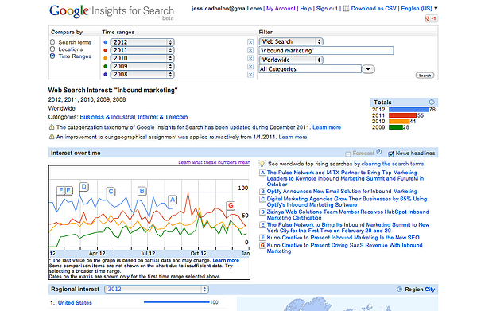Remove the 2009 time range
Screen dimensions: 477x311
pyautogui.click(x=250, y=67)
